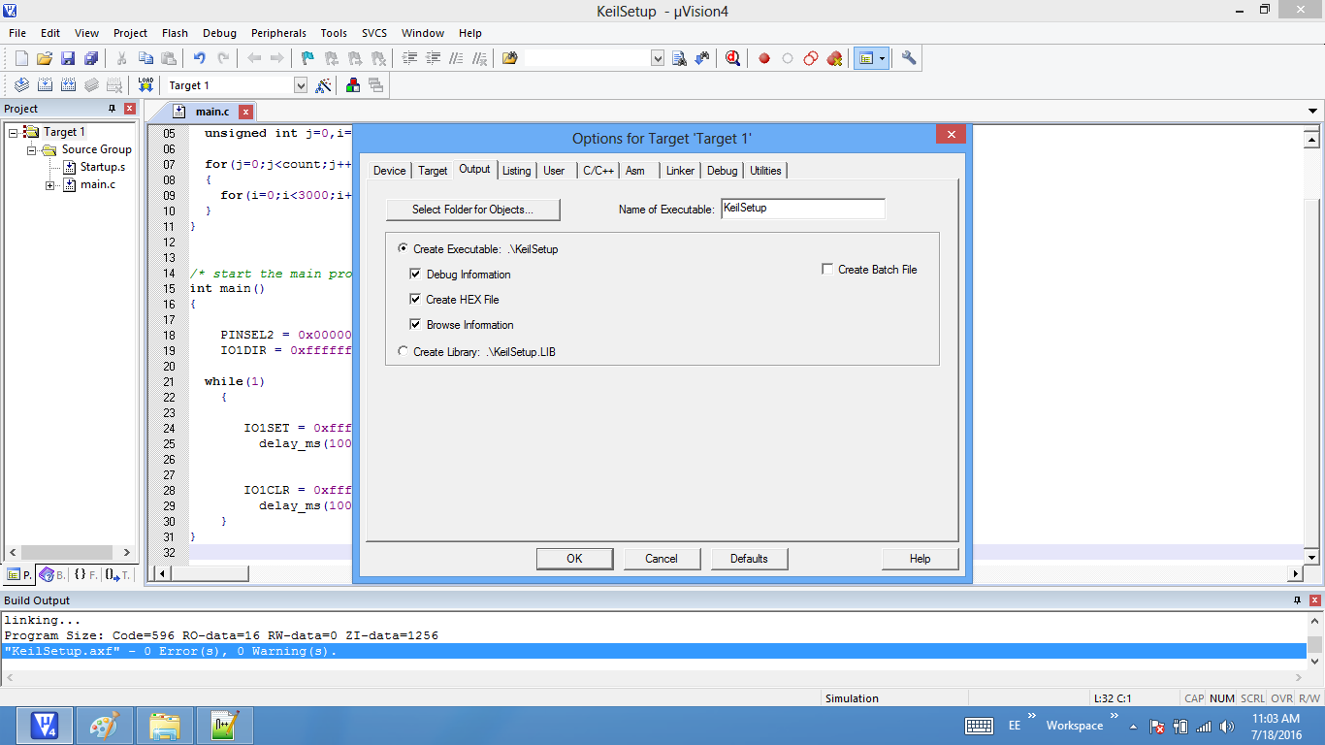Click the Comment selection icon

click(456, 58)
